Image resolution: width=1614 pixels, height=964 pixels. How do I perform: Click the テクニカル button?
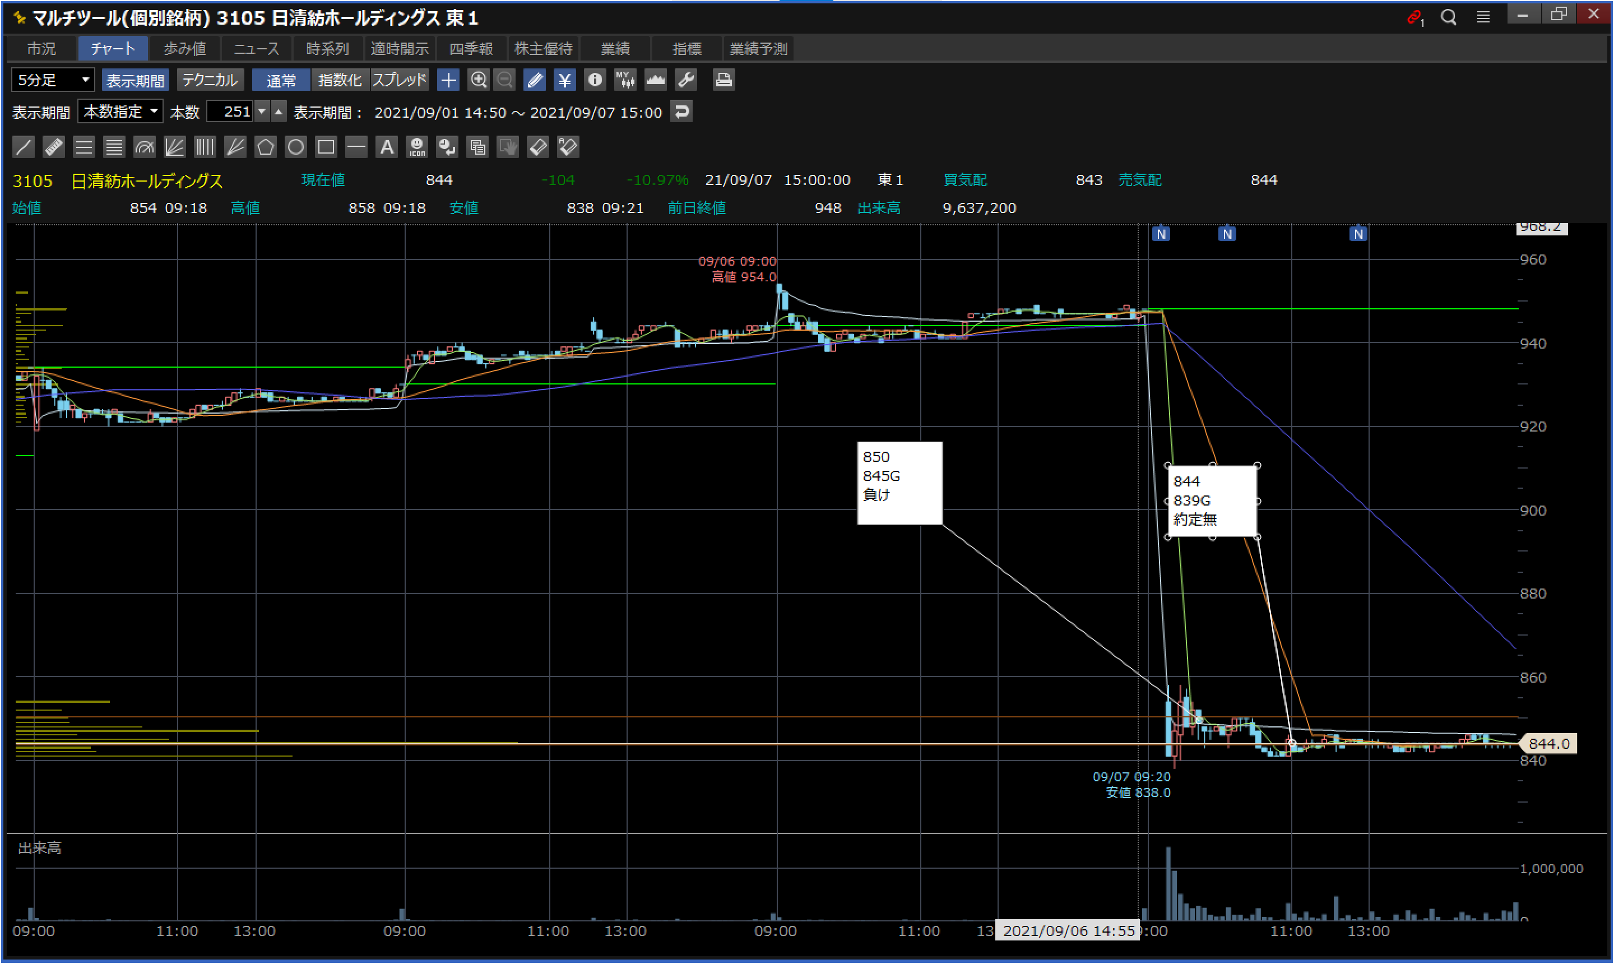pyautogui.click(x=210, y=80)
